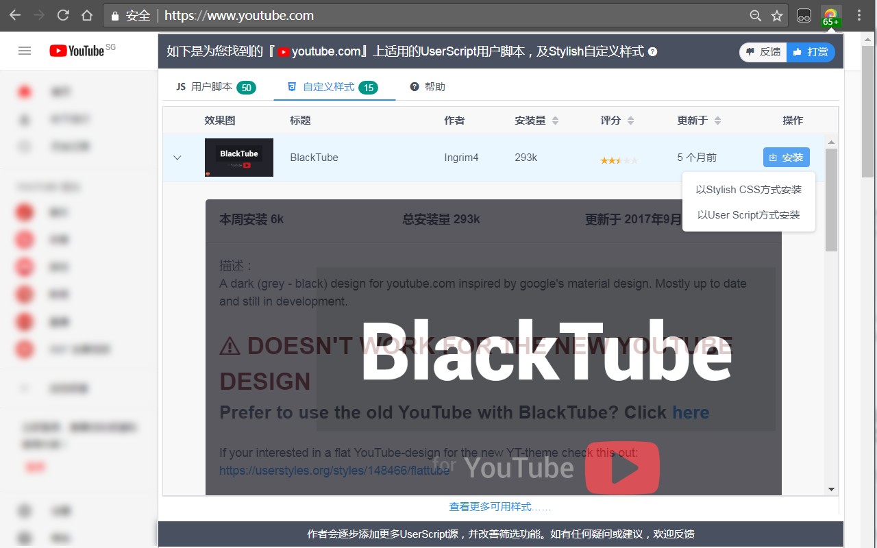Screen dimensions: 877x548
Task: Switch to the 用户脚本 tab
Action: coord(216,87)
